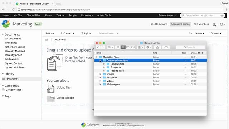Open the Sites menu

[48, 15]
